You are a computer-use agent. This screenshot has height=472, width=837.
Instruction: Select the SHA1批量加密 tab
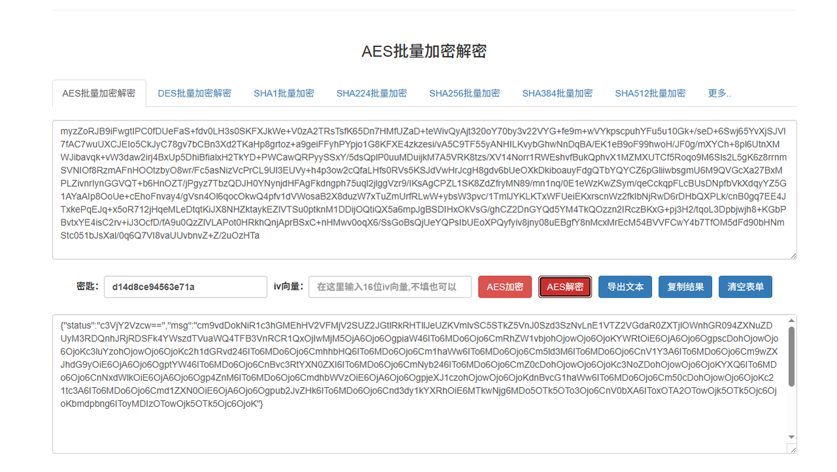coord(284,93)
